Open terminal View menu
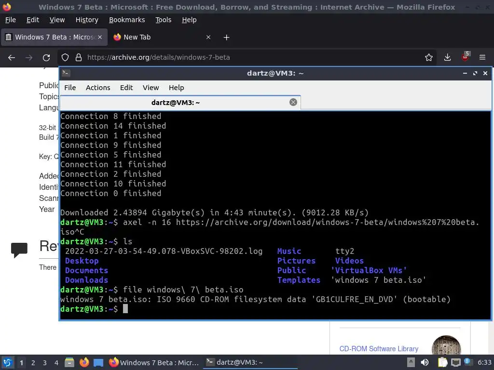The height and width of the screenshot is (370, 494). click(151, 88)
